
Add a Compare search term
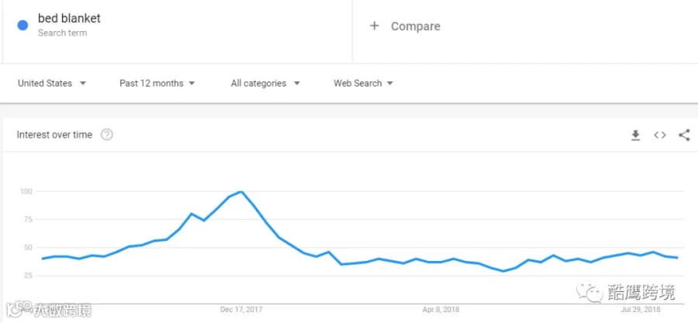pos(405,26)
